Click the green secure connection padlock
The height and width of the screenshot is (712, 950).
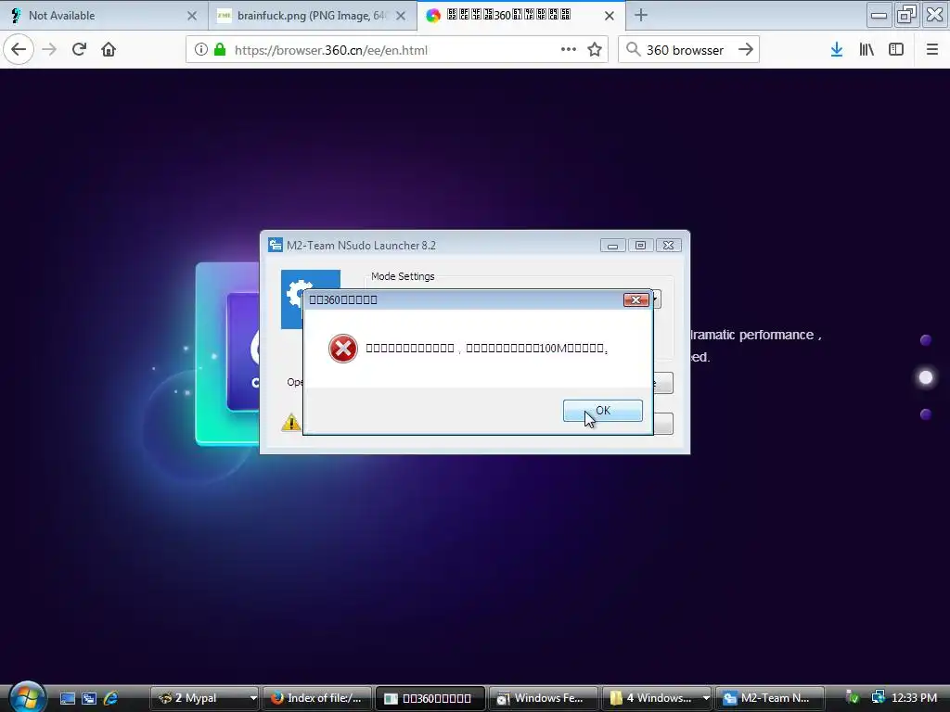[220, 50]
